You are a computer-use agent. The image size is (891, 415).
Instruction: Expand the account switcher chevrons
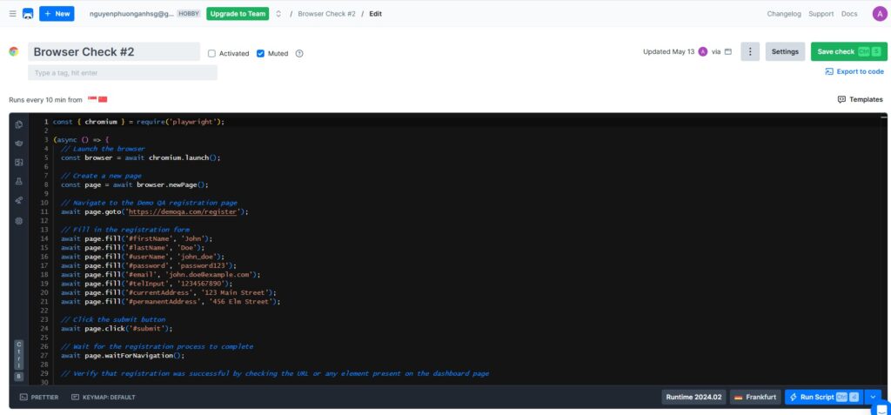coord(278,14)
